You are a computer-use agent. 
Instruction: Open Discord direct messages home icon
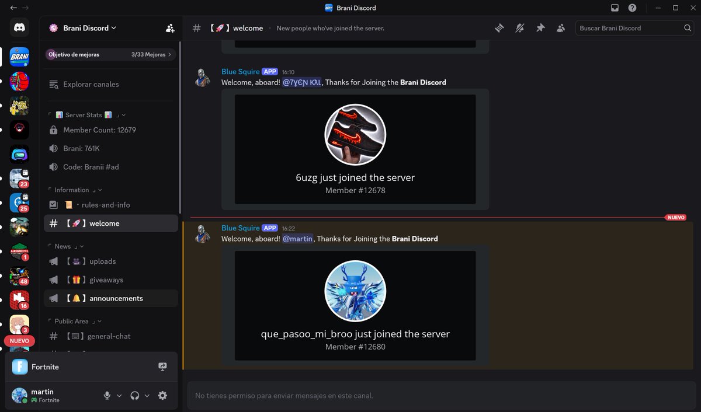[19, 27]
